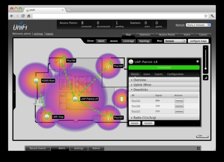
Task: Open the Guests tab in device panel
Action: click(159, 74)
